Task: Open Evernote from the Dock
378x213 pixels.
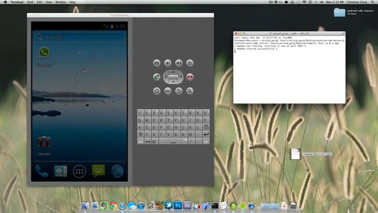Action: [x=104, y=205]
